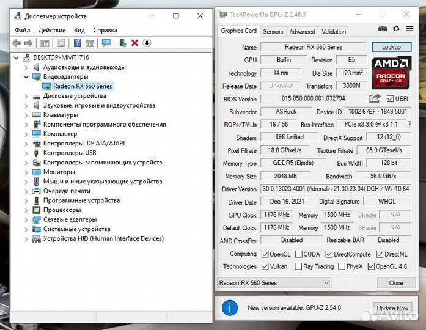Click the scan for hardware changes monitor icon
The image size is (426, 330).
tap(106, 43)
